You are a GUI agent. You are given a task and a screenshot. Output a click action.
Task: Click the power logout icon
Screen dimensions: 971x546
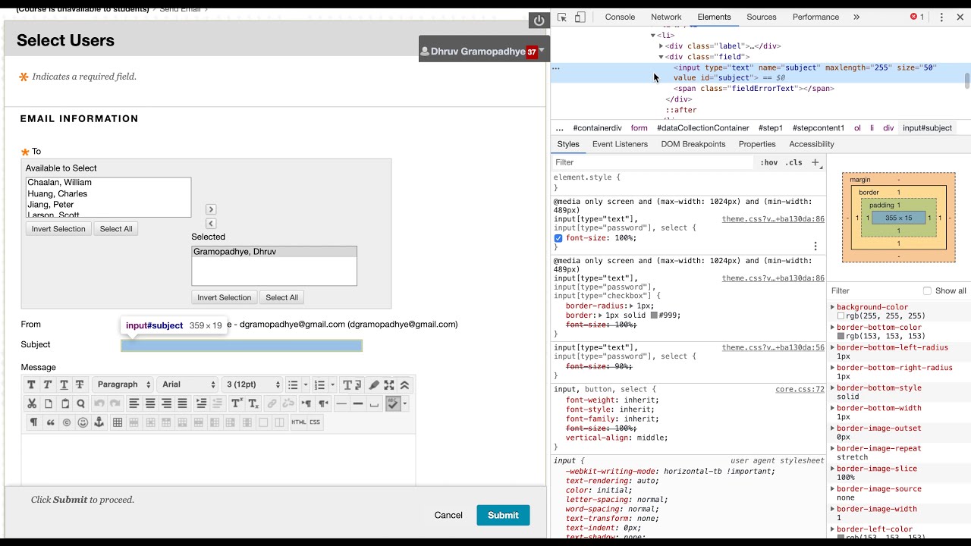[539, 20]
